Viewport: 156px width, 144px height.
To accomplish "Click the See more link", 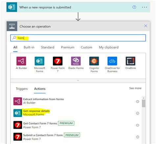I will pos(135,88).
